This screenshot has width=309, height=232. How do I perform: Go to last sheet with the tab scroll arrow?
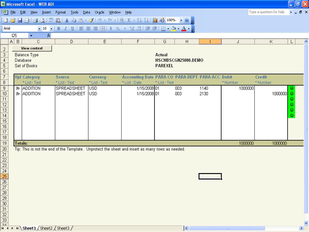17,228
